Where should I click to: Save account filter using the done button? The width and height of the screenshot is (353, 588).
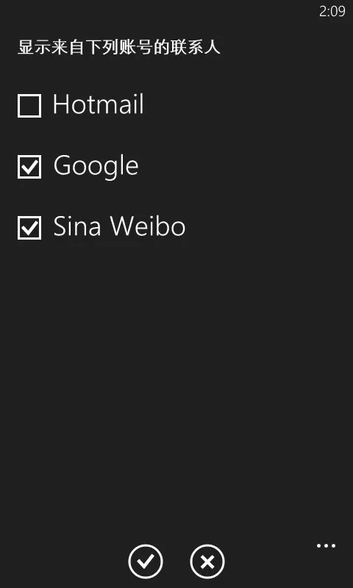(146, 562)
